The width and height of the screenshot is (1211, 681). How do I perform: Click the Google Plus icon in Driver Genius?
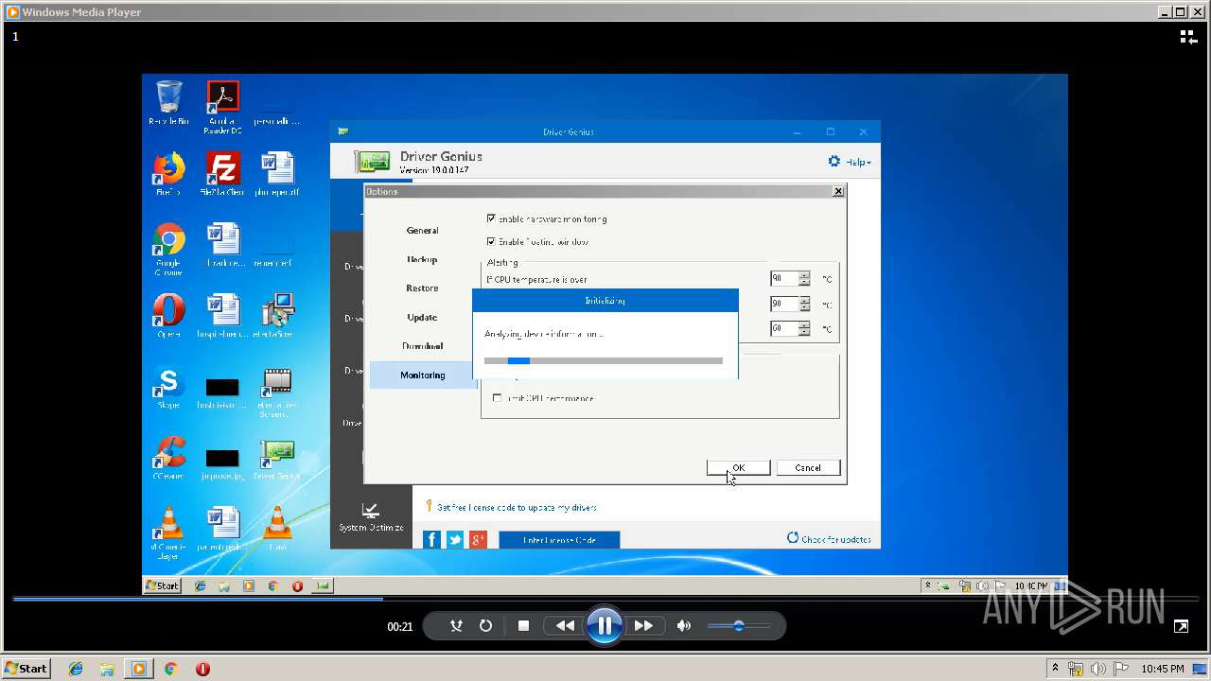point(478,540)
